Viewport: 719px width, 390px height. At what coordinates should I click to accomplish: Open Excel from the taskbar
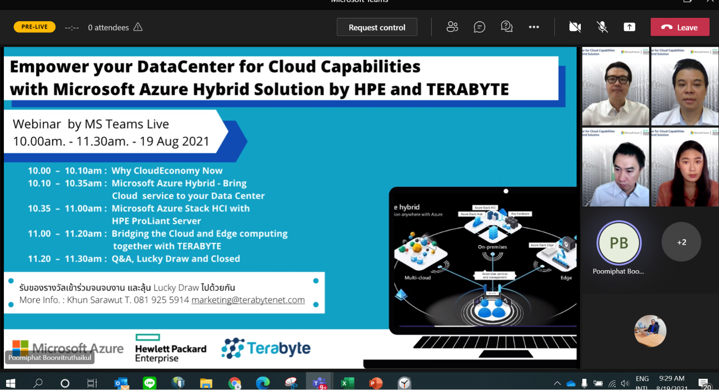coord(348,383)
